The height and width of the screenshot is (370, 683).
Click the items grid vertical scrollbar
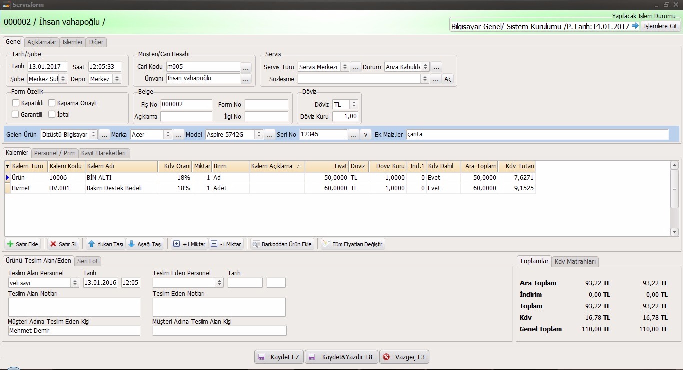674,199
